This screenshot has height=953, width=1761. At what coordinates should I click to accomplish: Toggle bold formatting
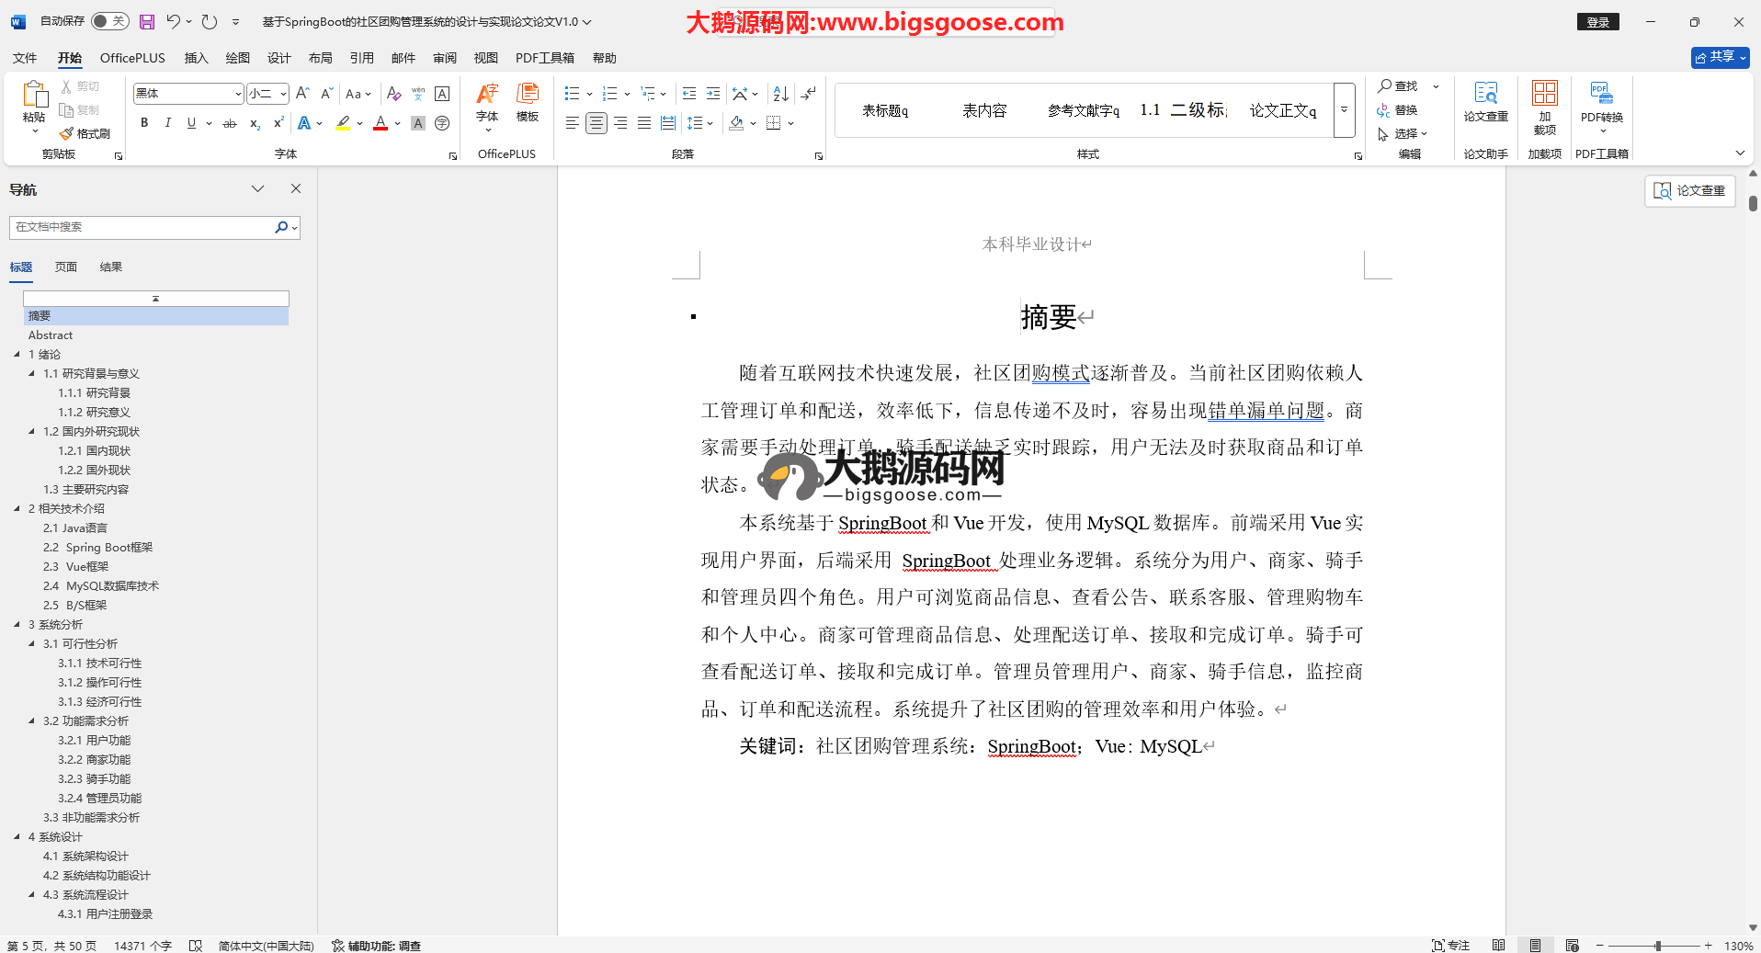(144, 123)
